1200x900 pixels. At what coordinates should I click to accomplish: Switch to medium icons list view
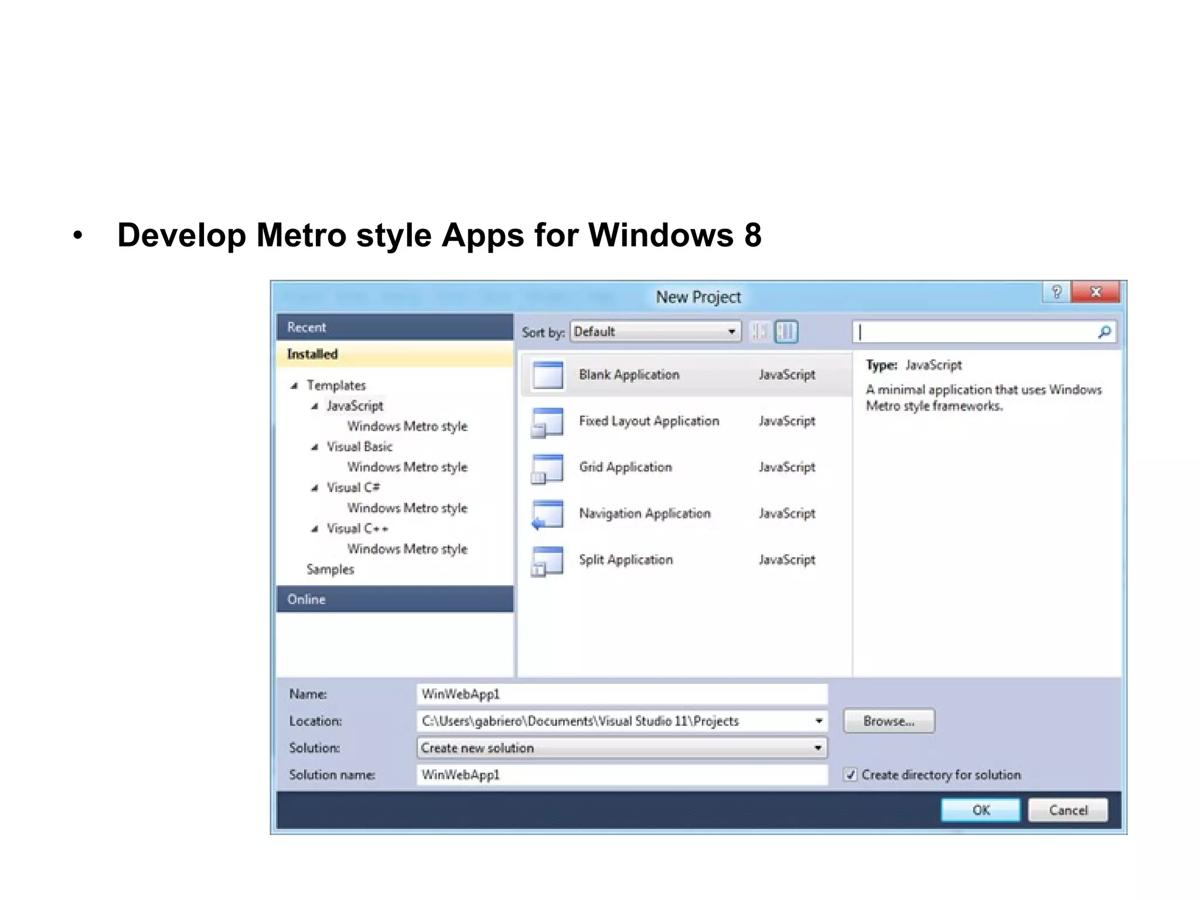(786, 332)
